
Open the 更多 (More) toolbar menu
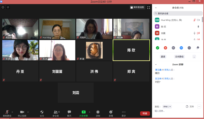pyautogui.click(x=124, y=112)
